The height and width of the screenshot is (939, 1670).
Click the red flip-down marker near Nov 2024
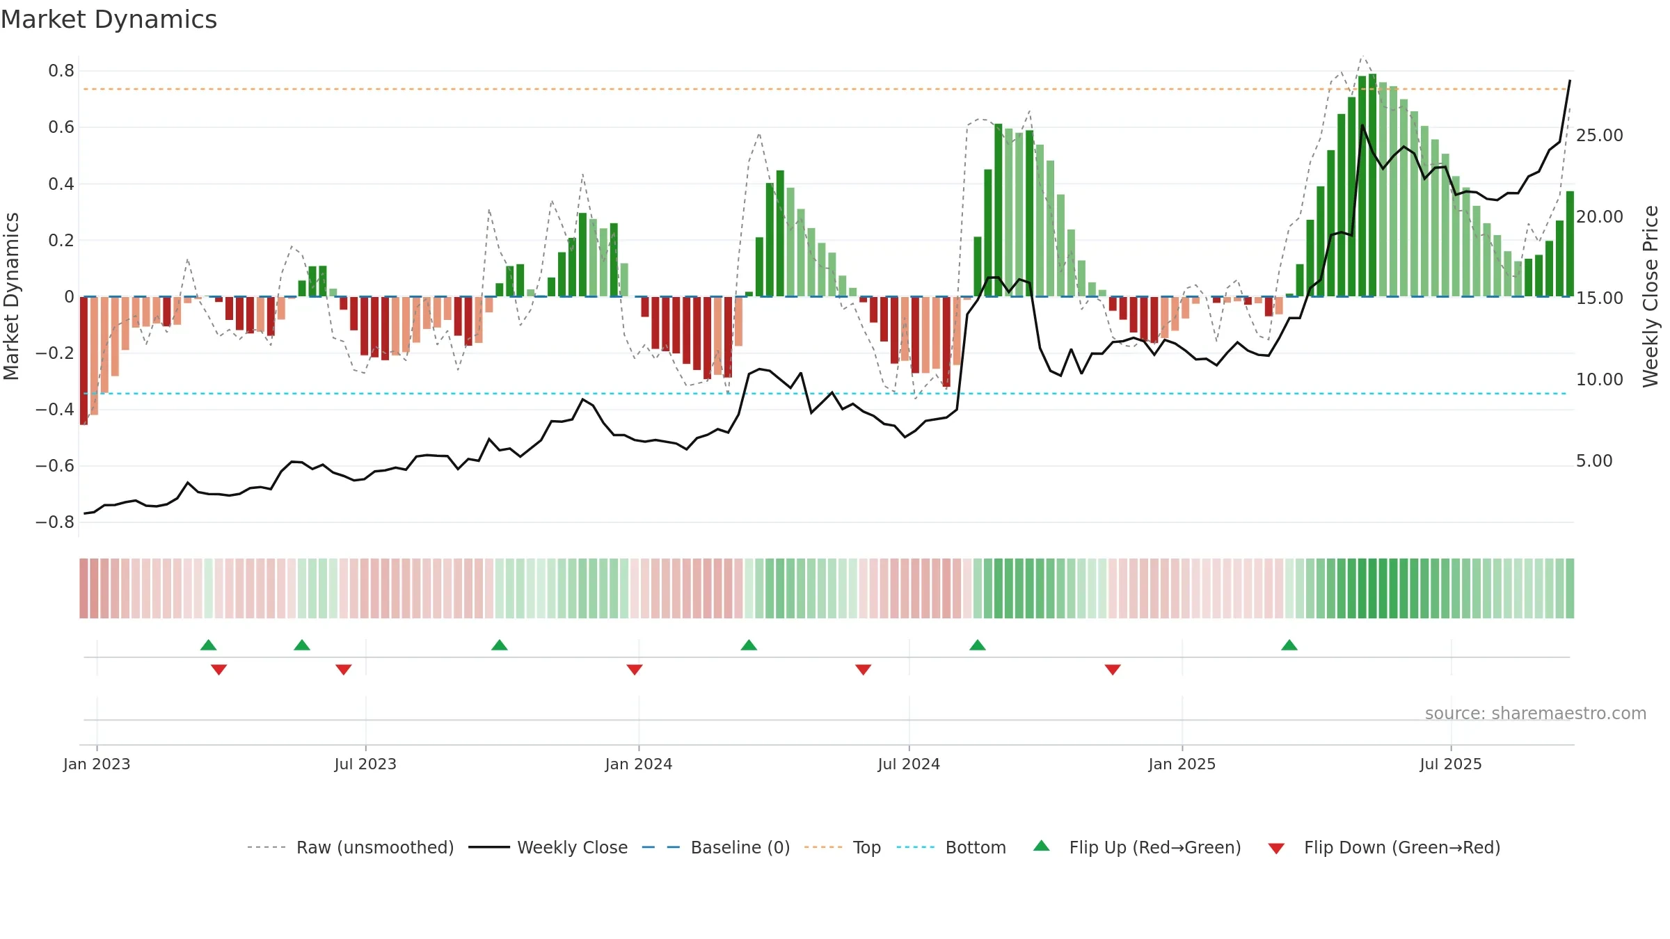coord(1113,670)
